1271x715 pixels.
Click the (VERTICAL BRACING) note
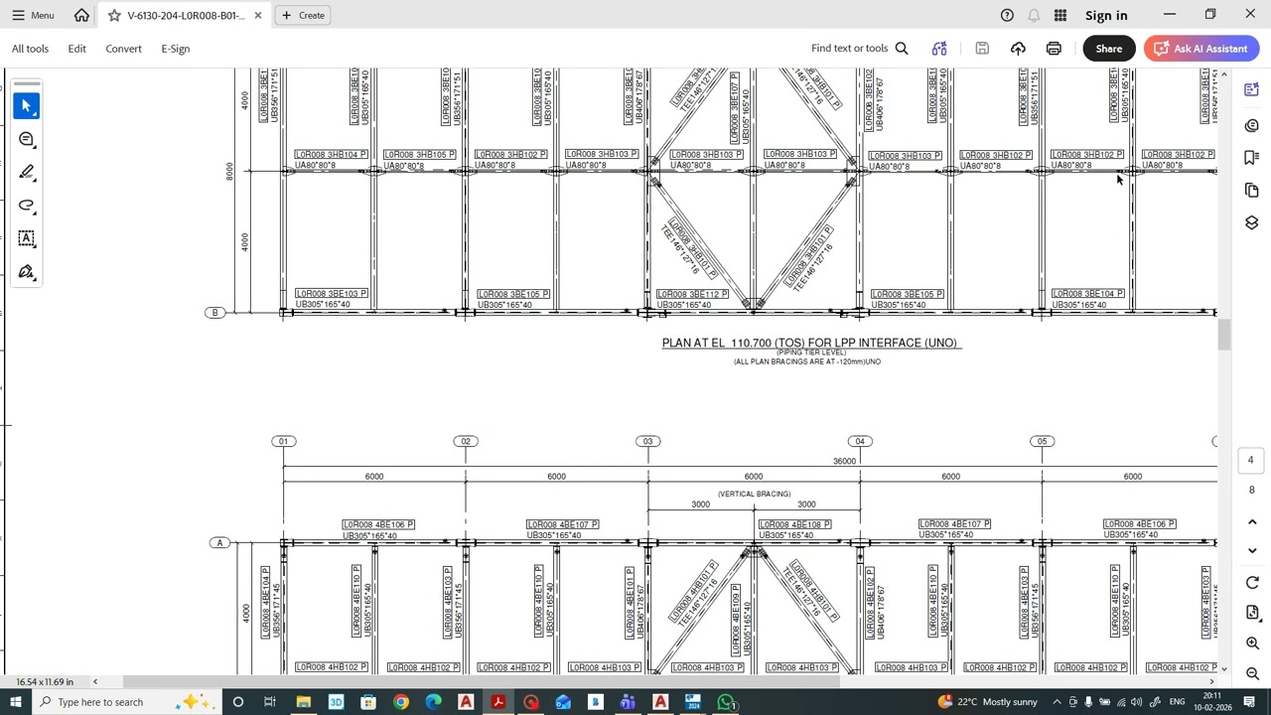tap(754, 494)
